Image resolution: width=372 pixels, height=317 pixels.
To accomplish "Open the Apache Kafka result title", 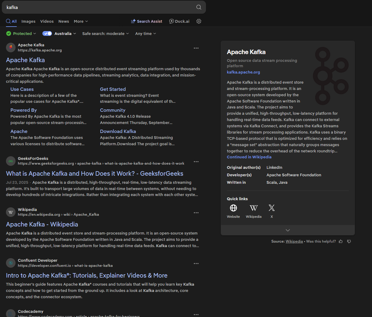I will point(25,60).
